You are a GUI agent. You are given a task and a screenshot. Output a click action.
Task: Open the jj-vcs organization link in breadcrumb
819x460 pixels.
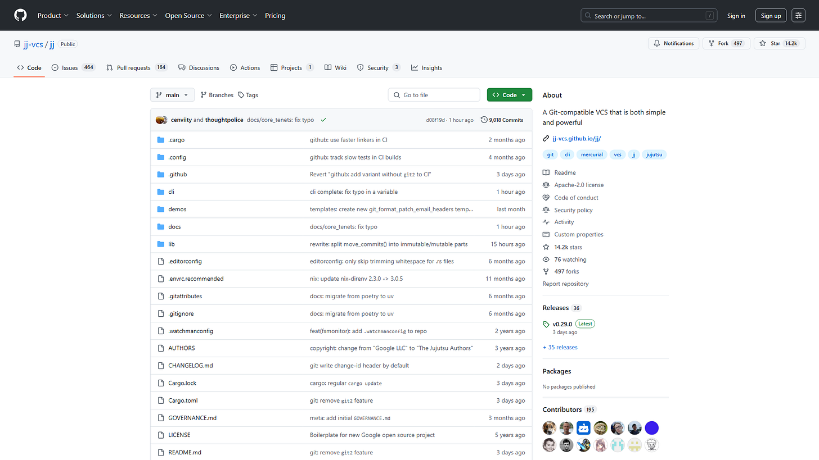[33, 44]
